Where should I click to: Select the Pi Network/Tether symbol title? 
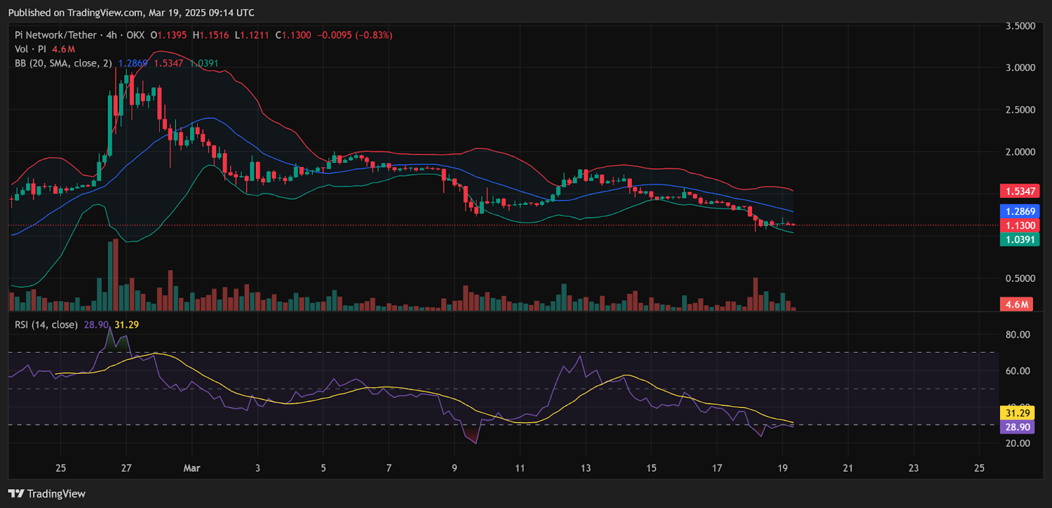pos(55,35)
